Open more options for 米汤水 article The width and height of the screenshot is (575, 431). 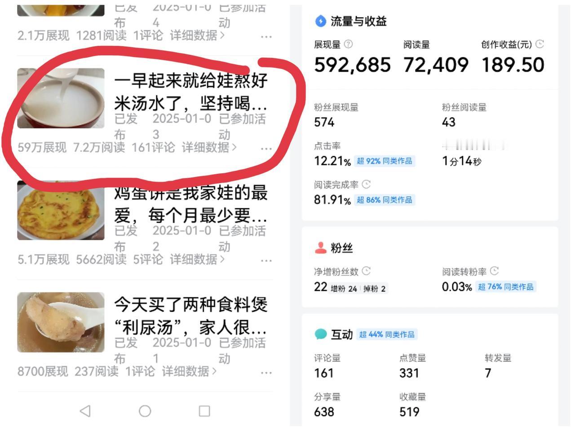tap(266, 149)
